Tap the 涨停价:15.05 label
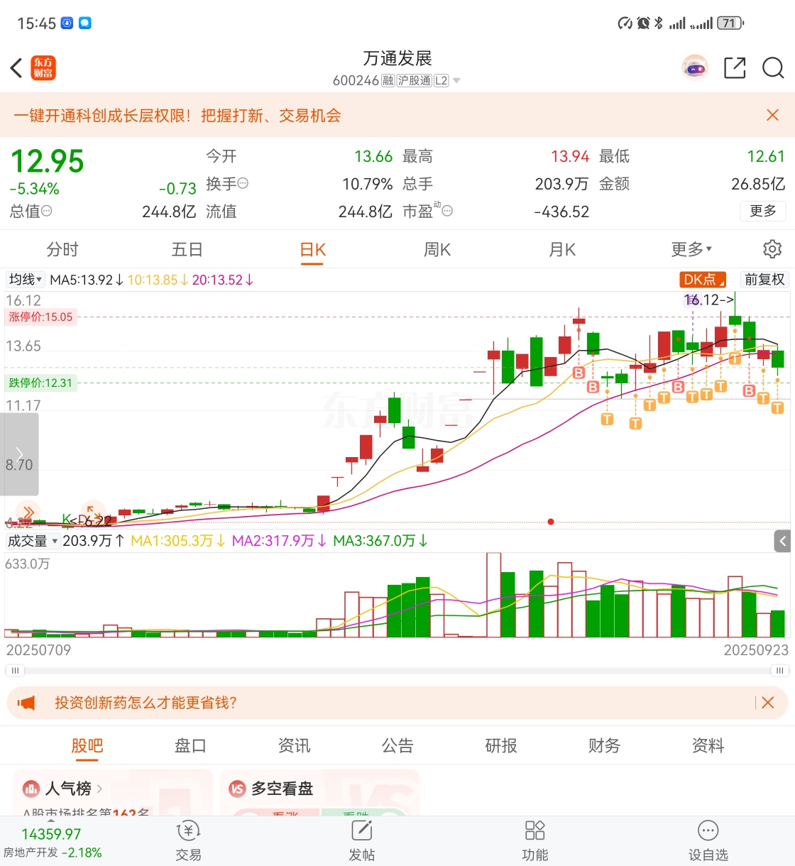The image size is (795, 866). click(x=40, y=317)
